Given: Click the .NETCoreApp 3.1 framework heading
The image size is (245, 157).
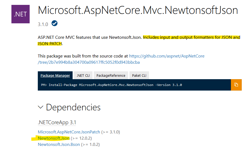Looking at the screenshot, I should [x=57, y=122].
